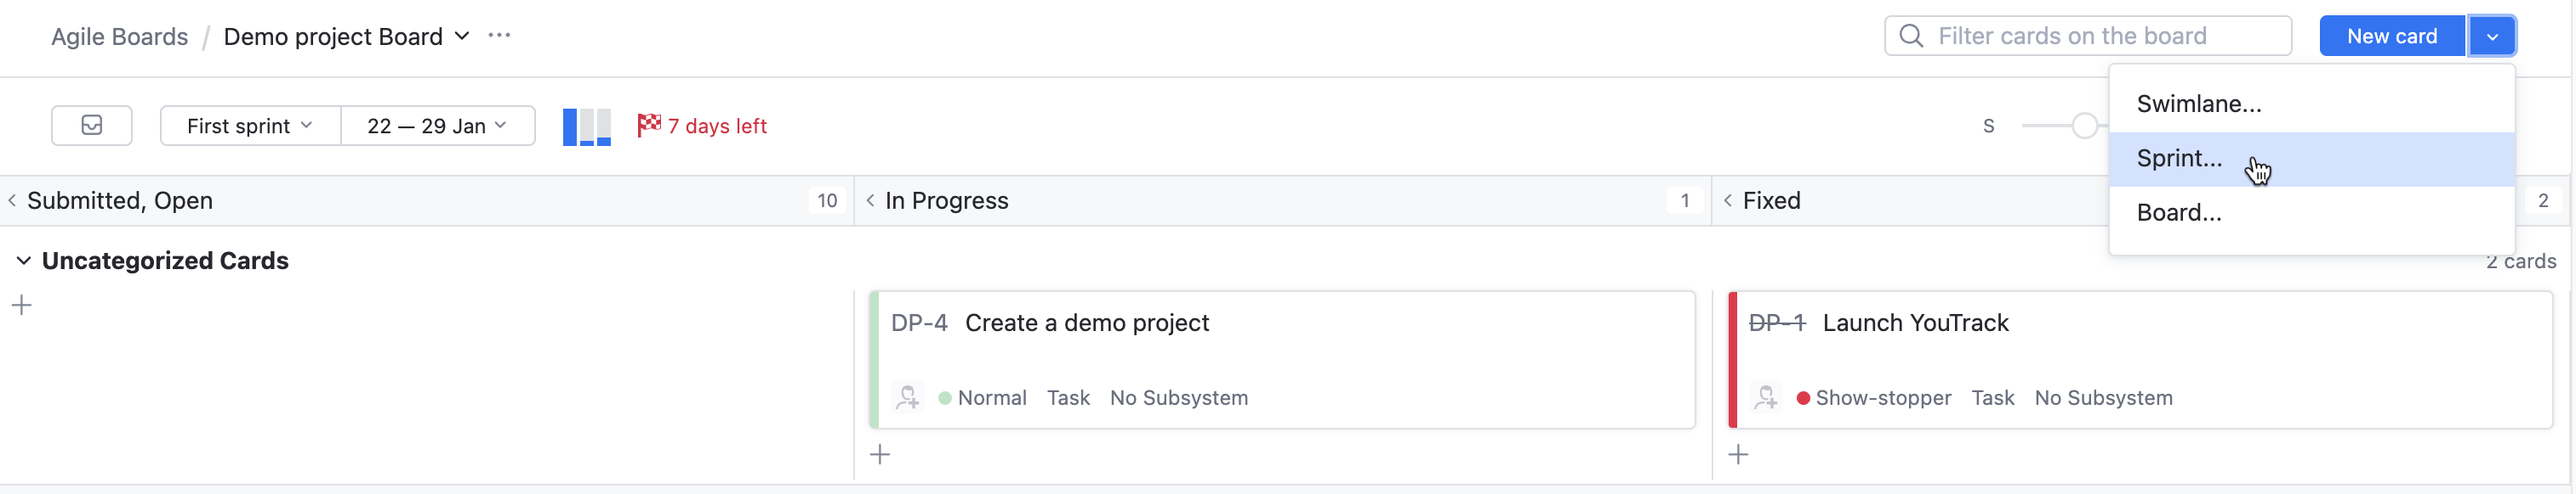Viewport: 2576px width, 494px height.
Task: Click the red finish flag icon
Action: 649,125
